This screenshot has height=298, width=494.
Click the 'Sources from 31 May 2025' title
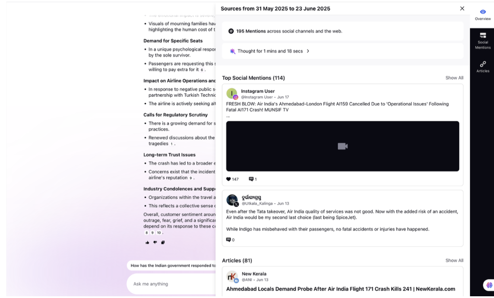point(275,9)
